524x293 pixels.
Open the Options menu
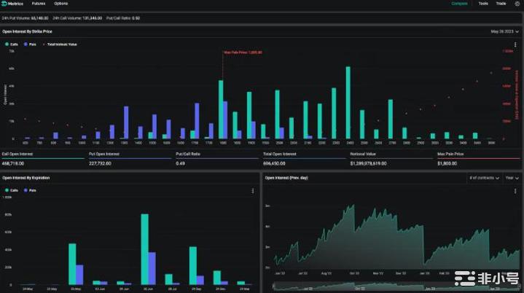pos(61,4)
